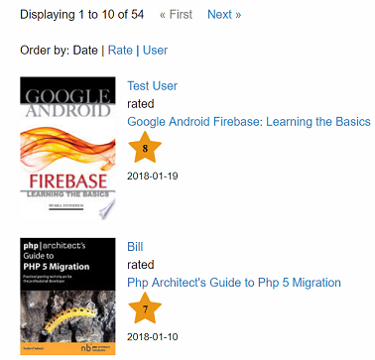Click the word rated below Test User
Image resolution: width=375 pixels, height=360 pixels.
coord(141,104)
